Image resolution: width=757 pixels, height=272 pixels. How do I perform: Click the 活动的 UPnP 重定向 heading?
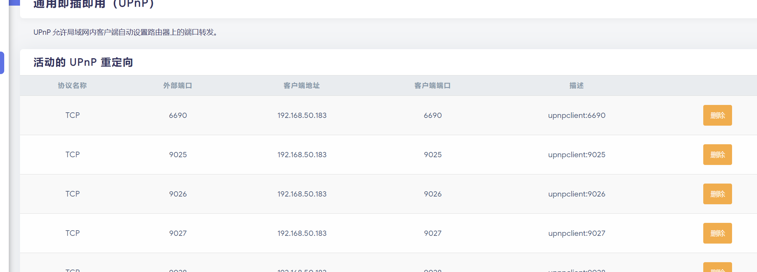click(x=83, y=62)
